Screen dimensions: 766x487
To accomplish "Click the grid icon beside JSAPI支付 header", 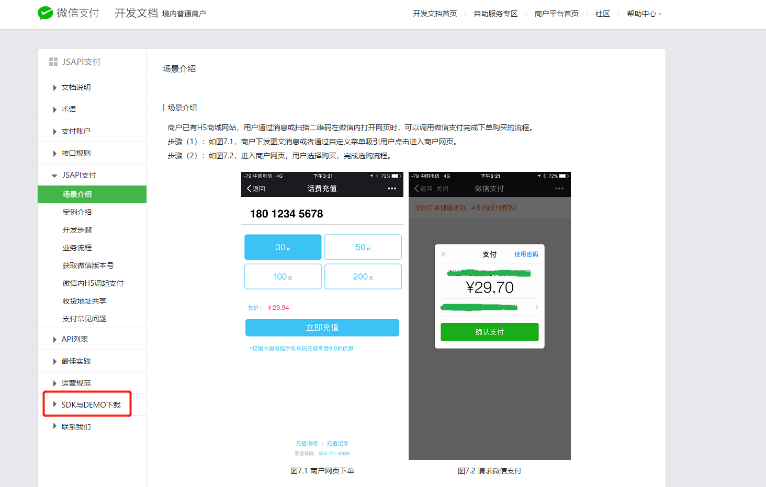I will coord(53,62).
